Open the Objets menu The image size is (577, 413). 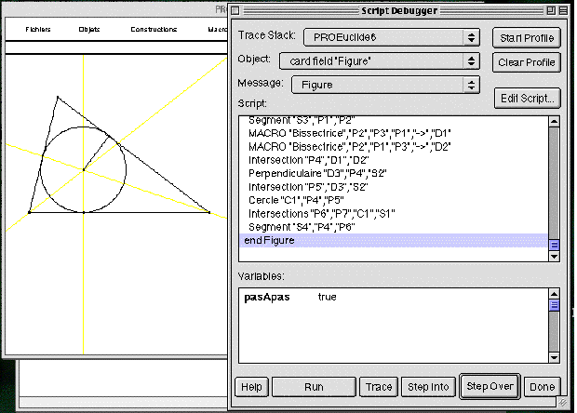coord(89,30)
